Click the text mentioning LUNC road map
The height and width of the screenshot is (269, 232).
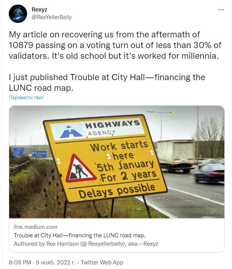107,82
